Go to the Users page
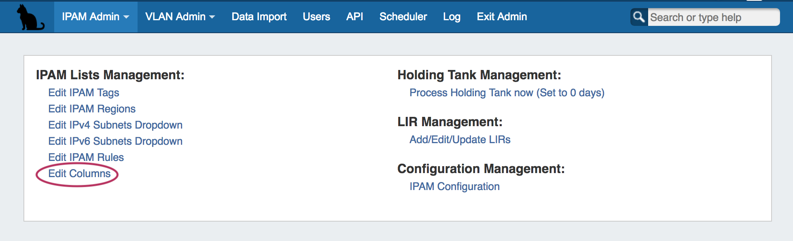The image size is (793, 241). [316, 17]
